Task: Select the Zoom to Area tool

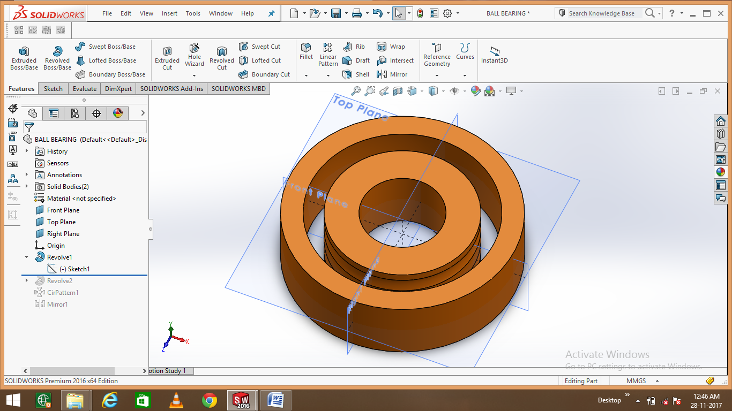Action: tap(370, 91)
